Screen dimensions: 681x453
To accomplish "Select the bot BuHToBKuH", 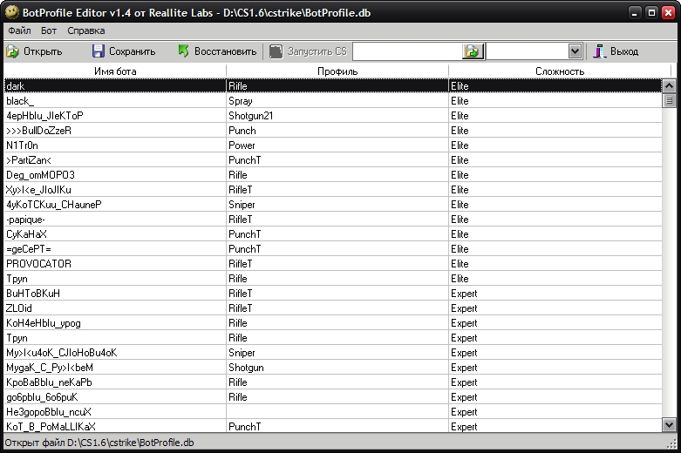I will [333, 294].
